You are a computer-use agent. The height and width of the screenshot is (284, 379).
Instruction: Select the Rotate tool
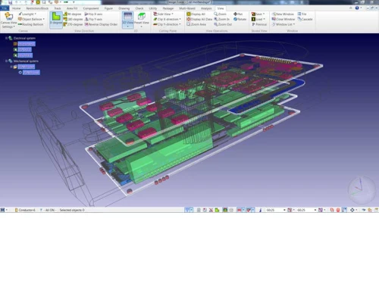click(x=240, y=19)
